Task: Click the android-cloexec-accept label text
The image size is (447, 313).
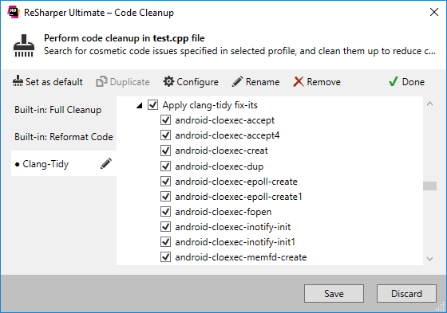Action: pyautogui.click(x=224, y=120)
